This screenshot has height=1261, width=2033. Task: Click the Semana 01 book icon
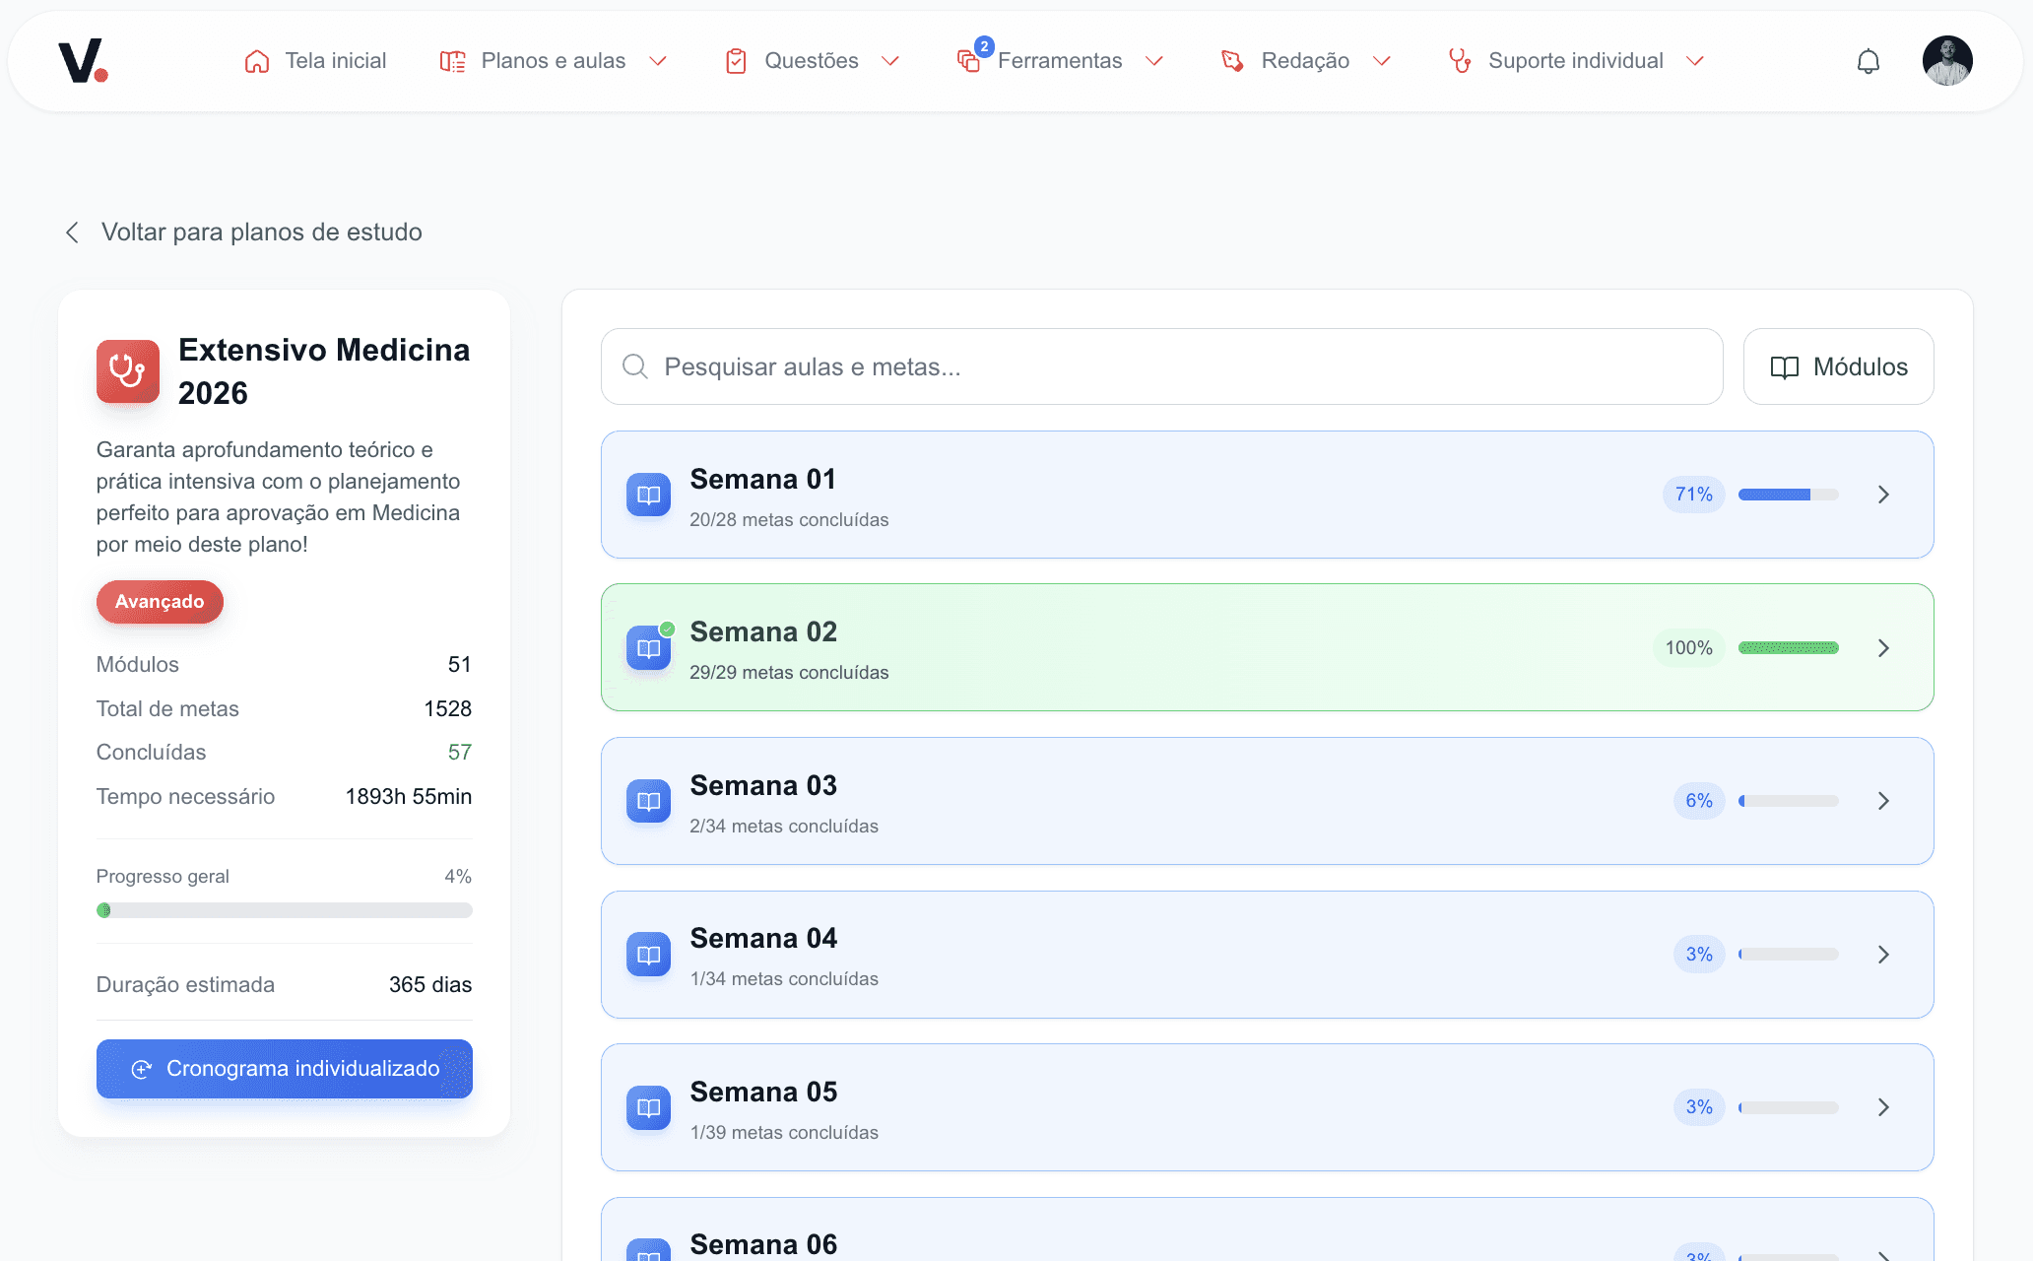point(648,495)
